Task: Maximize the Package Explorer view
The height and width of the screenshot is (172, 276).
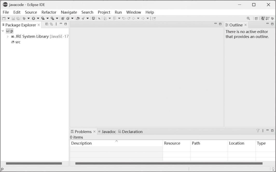Action: (66, 24)
